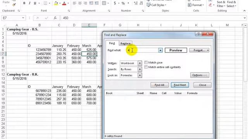The image size is (248, 139).
Task: Click the Help question mark in dialog
Action: pyautogui.click(x=198, y=34)
